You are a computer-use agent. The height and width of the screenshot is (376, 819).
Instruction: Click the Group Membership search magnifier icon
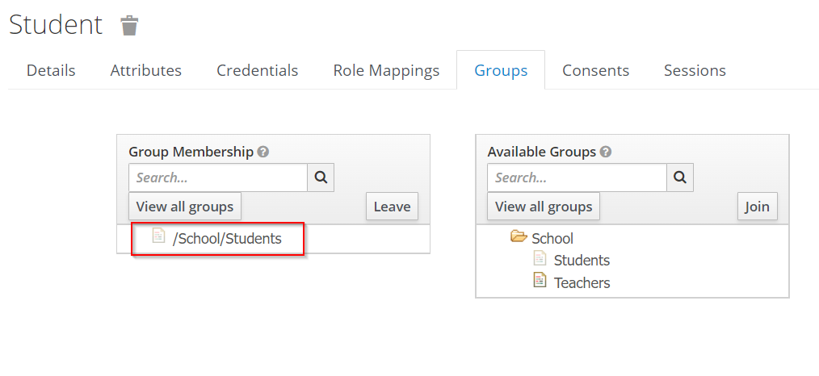tap(321, 178)
